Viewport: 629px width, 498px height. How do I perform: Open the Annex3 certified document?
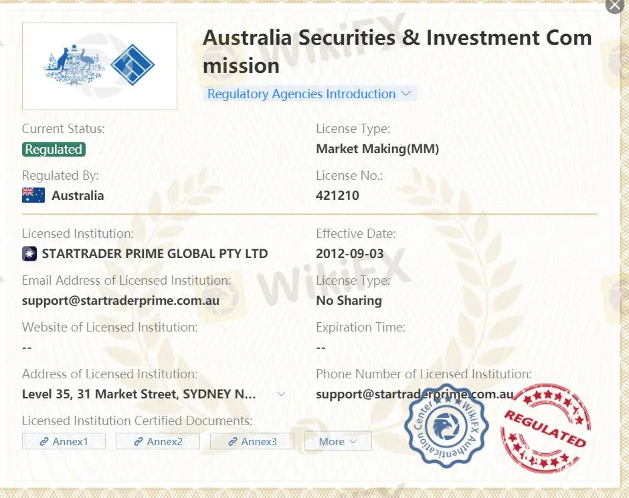click(252, 441)
